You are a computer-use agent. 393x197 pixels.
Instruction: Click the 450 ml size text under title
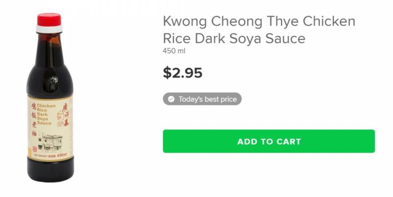174,51
